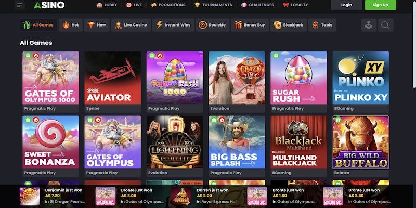Switch to the Blackjack category
Viewport: 416px width, 208px height.
point(289,25)
